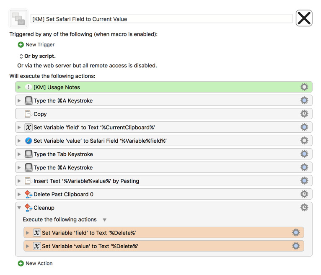Expand the [KM] Usage Notes action

[19, 87]
